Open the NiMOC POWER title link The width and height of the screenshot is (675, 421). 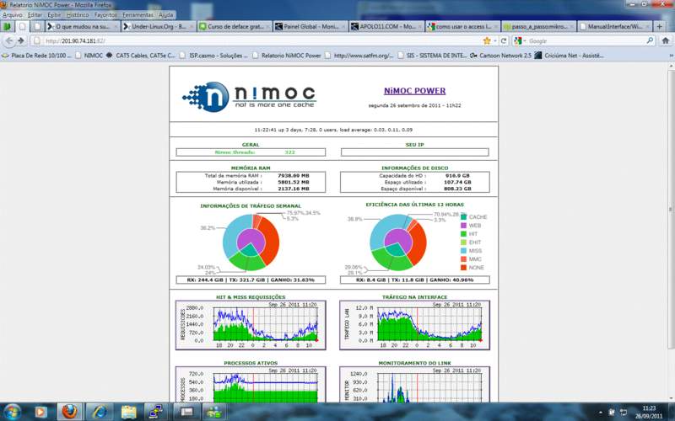(414, 91)
